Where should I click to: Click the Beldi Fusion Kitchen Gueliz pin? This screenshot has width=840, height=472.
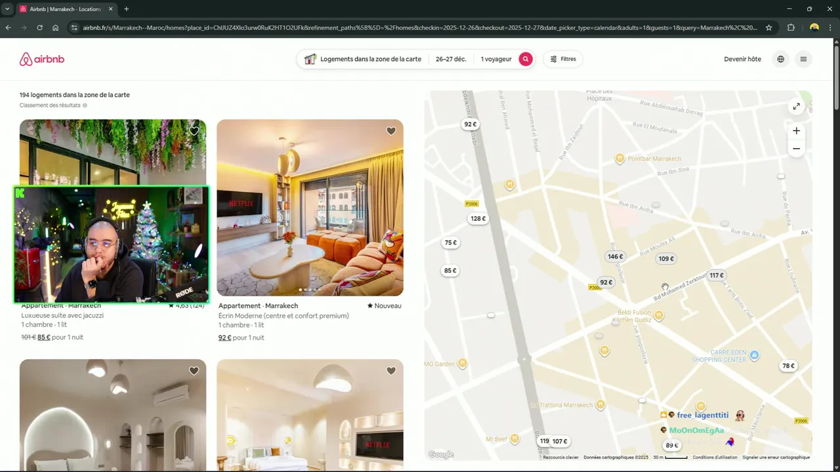coord(659,316)
